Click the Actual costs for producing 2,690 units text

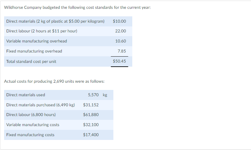(54, 81)
